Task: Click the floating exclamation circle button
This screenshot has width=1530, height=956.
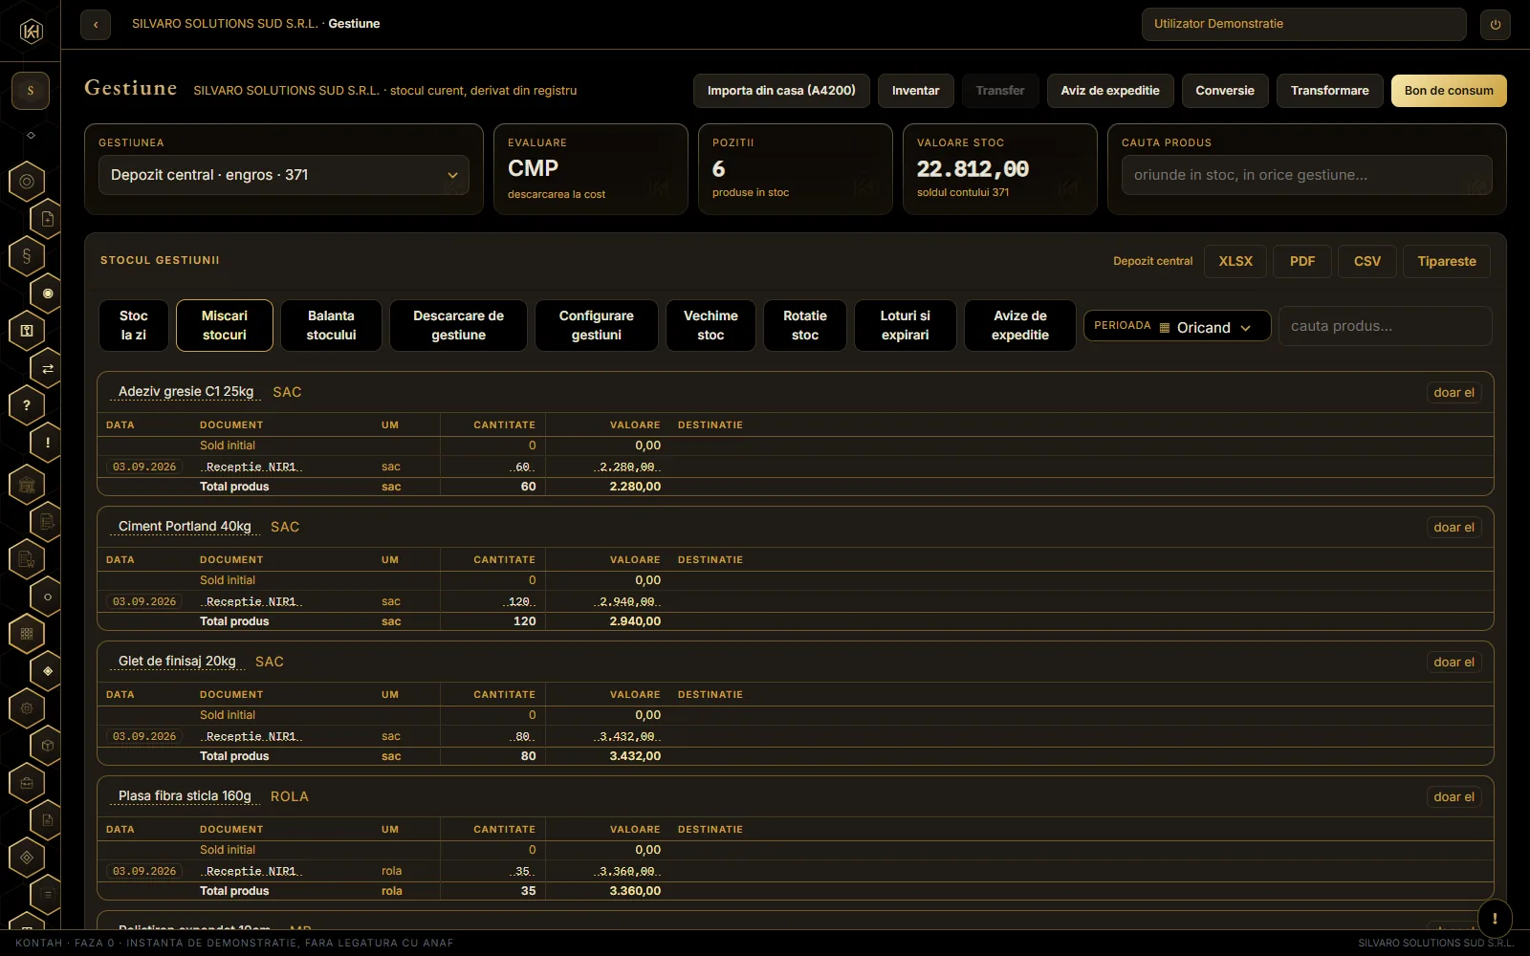Action: tap(1495, 918)
